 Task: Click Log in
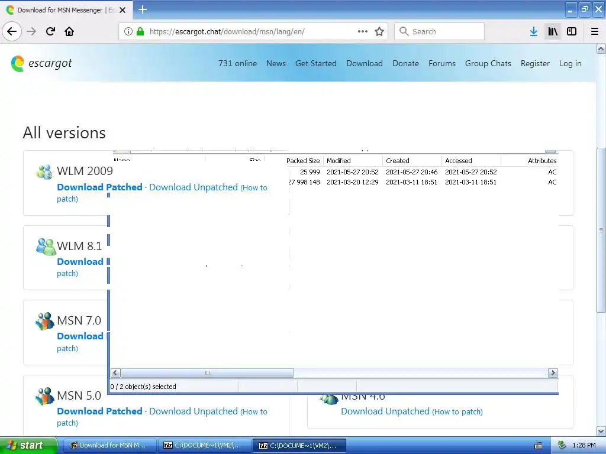[x=570, y=63]
